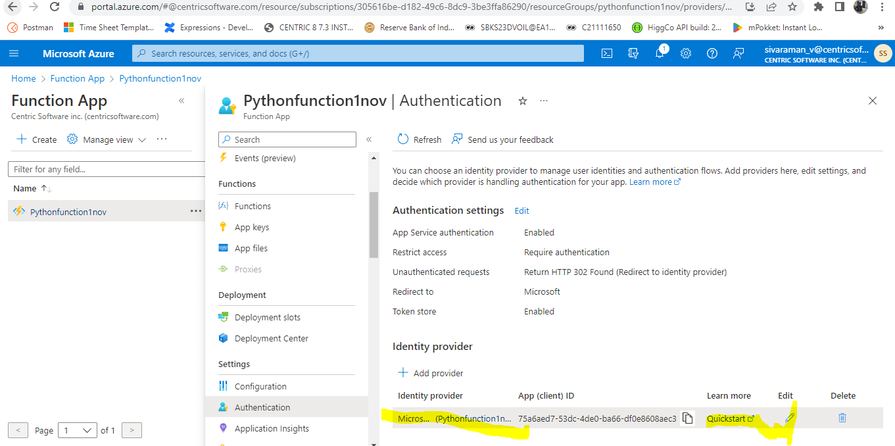Collapse the Function App list panel
The image size is (895, 446).
[181, 101]
